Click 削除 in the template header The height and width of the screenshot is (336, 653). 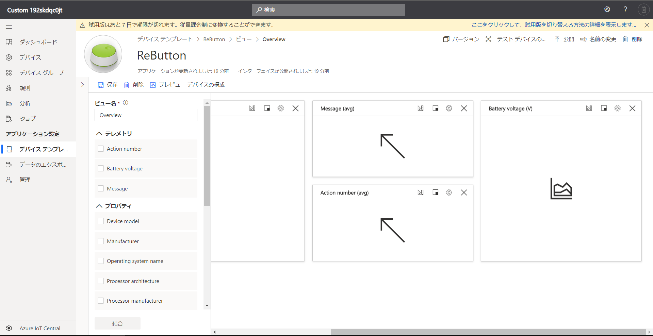pos(632,39)
